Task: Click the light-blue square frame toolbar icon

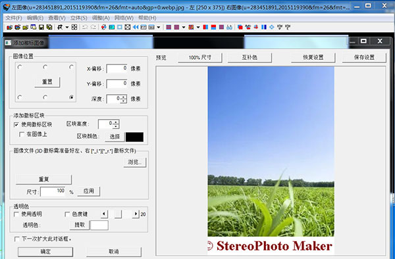Action: tap(119, 27)
